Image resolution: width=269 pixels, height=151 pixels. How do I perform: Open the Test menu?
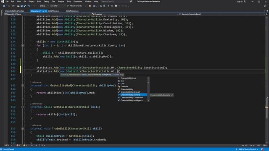tap(53, 2)
